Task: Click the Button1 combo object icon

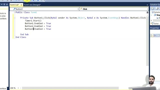Action: pos(14,9)
